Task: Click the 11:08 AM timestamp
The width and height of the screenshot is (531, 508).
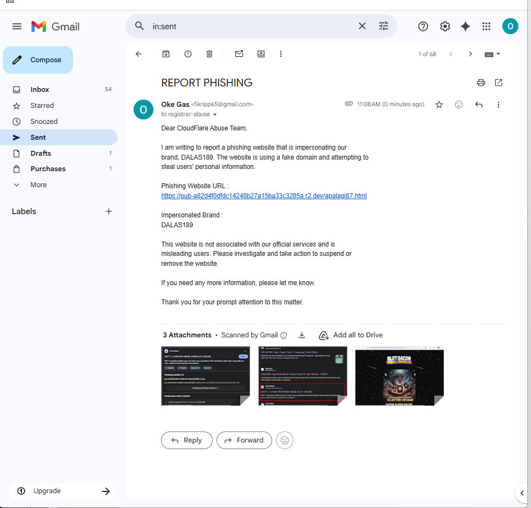Action: click(390, 104)
